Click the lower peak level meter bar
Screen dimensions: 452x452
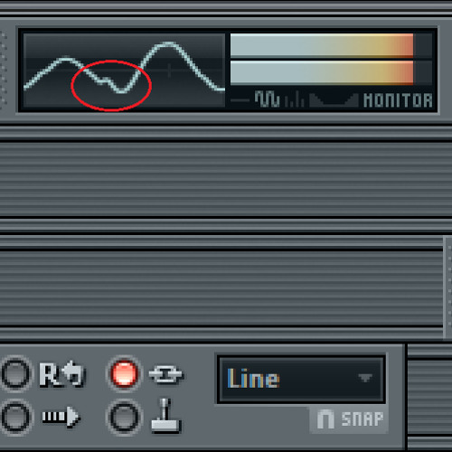(x=322, y=72)
